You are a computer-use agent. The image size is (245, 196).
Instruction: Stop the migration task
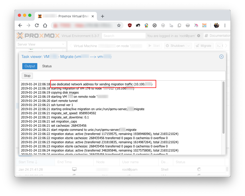click(x=27, y=76)
